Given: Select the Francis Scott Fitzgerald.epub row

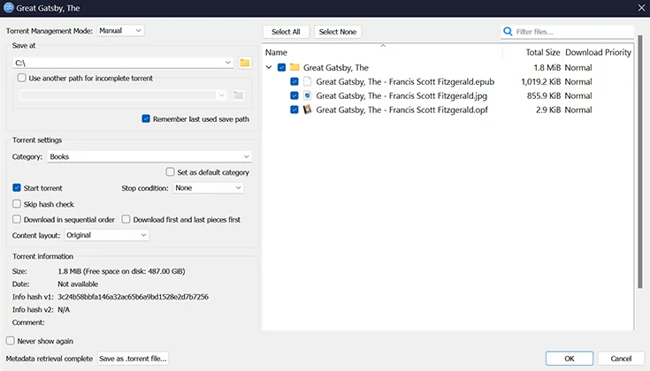Looking at the screenshot, I should click(405, 81).
